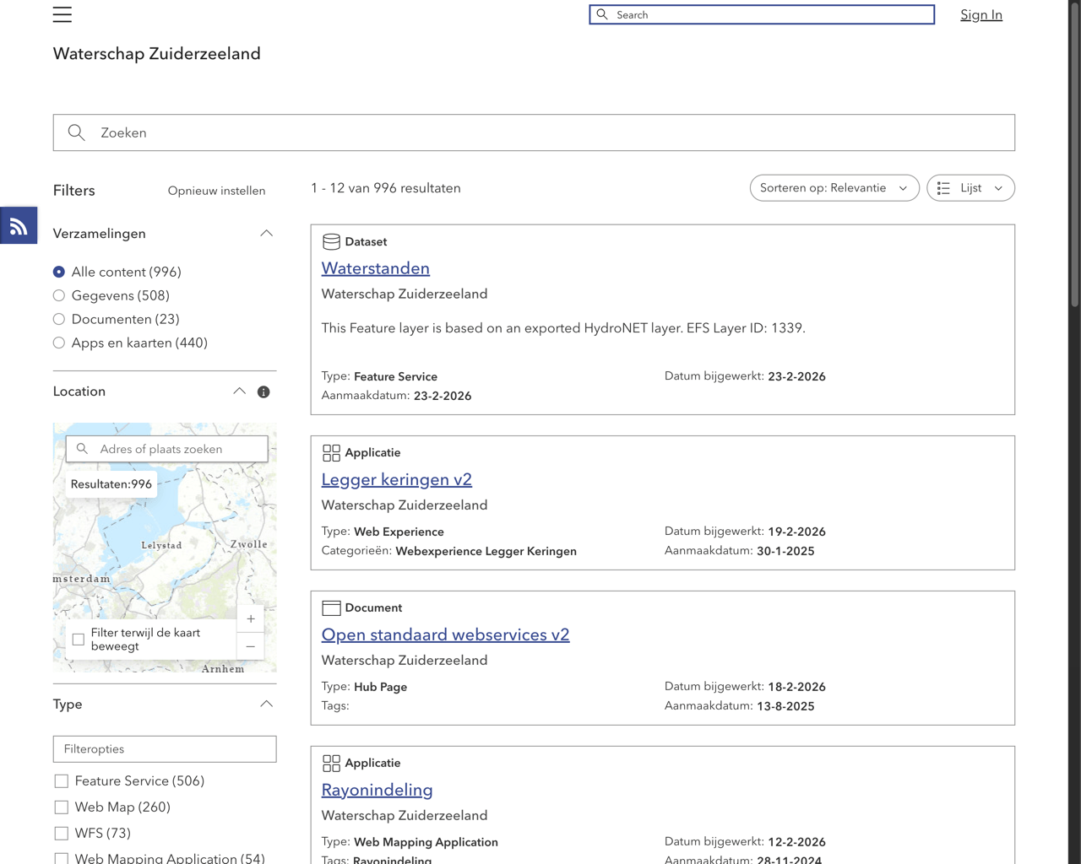Click the Filteropties input field

point(165,749)
